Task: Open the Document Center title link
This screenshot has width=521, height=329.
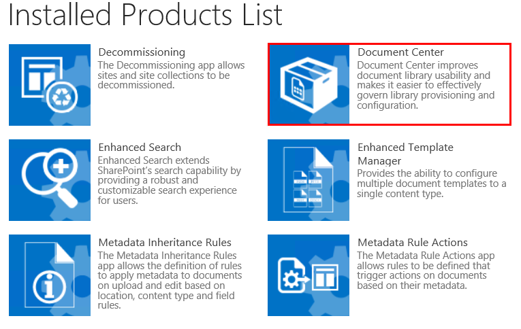Action: click(400, 52)
